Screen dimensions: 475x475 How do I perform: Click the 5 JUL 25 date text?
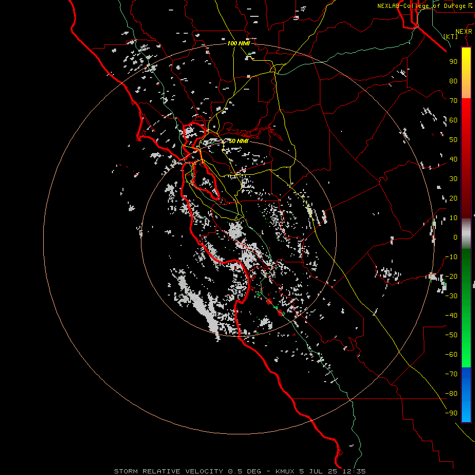(319, 471)
